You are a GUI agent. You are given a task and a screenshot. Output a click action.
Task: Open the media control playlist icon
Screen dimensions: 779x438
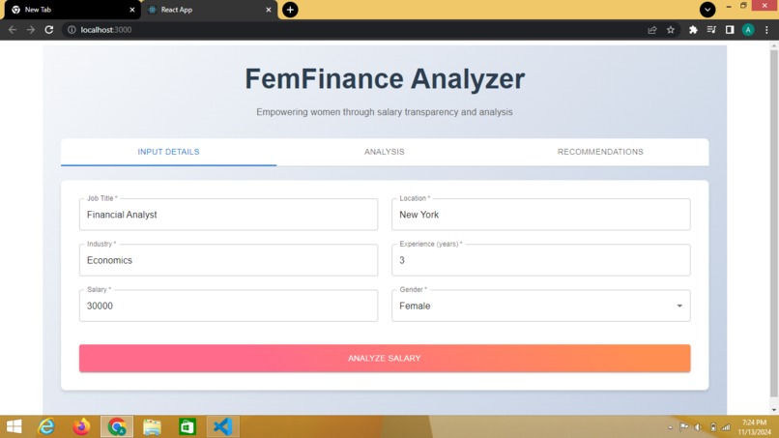point(711,30)
